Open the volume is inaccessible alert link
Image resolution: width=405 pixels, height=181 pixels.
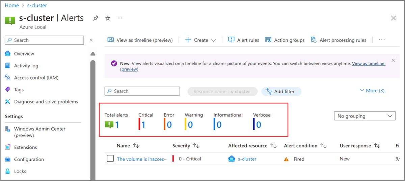(x=142, y=159)
